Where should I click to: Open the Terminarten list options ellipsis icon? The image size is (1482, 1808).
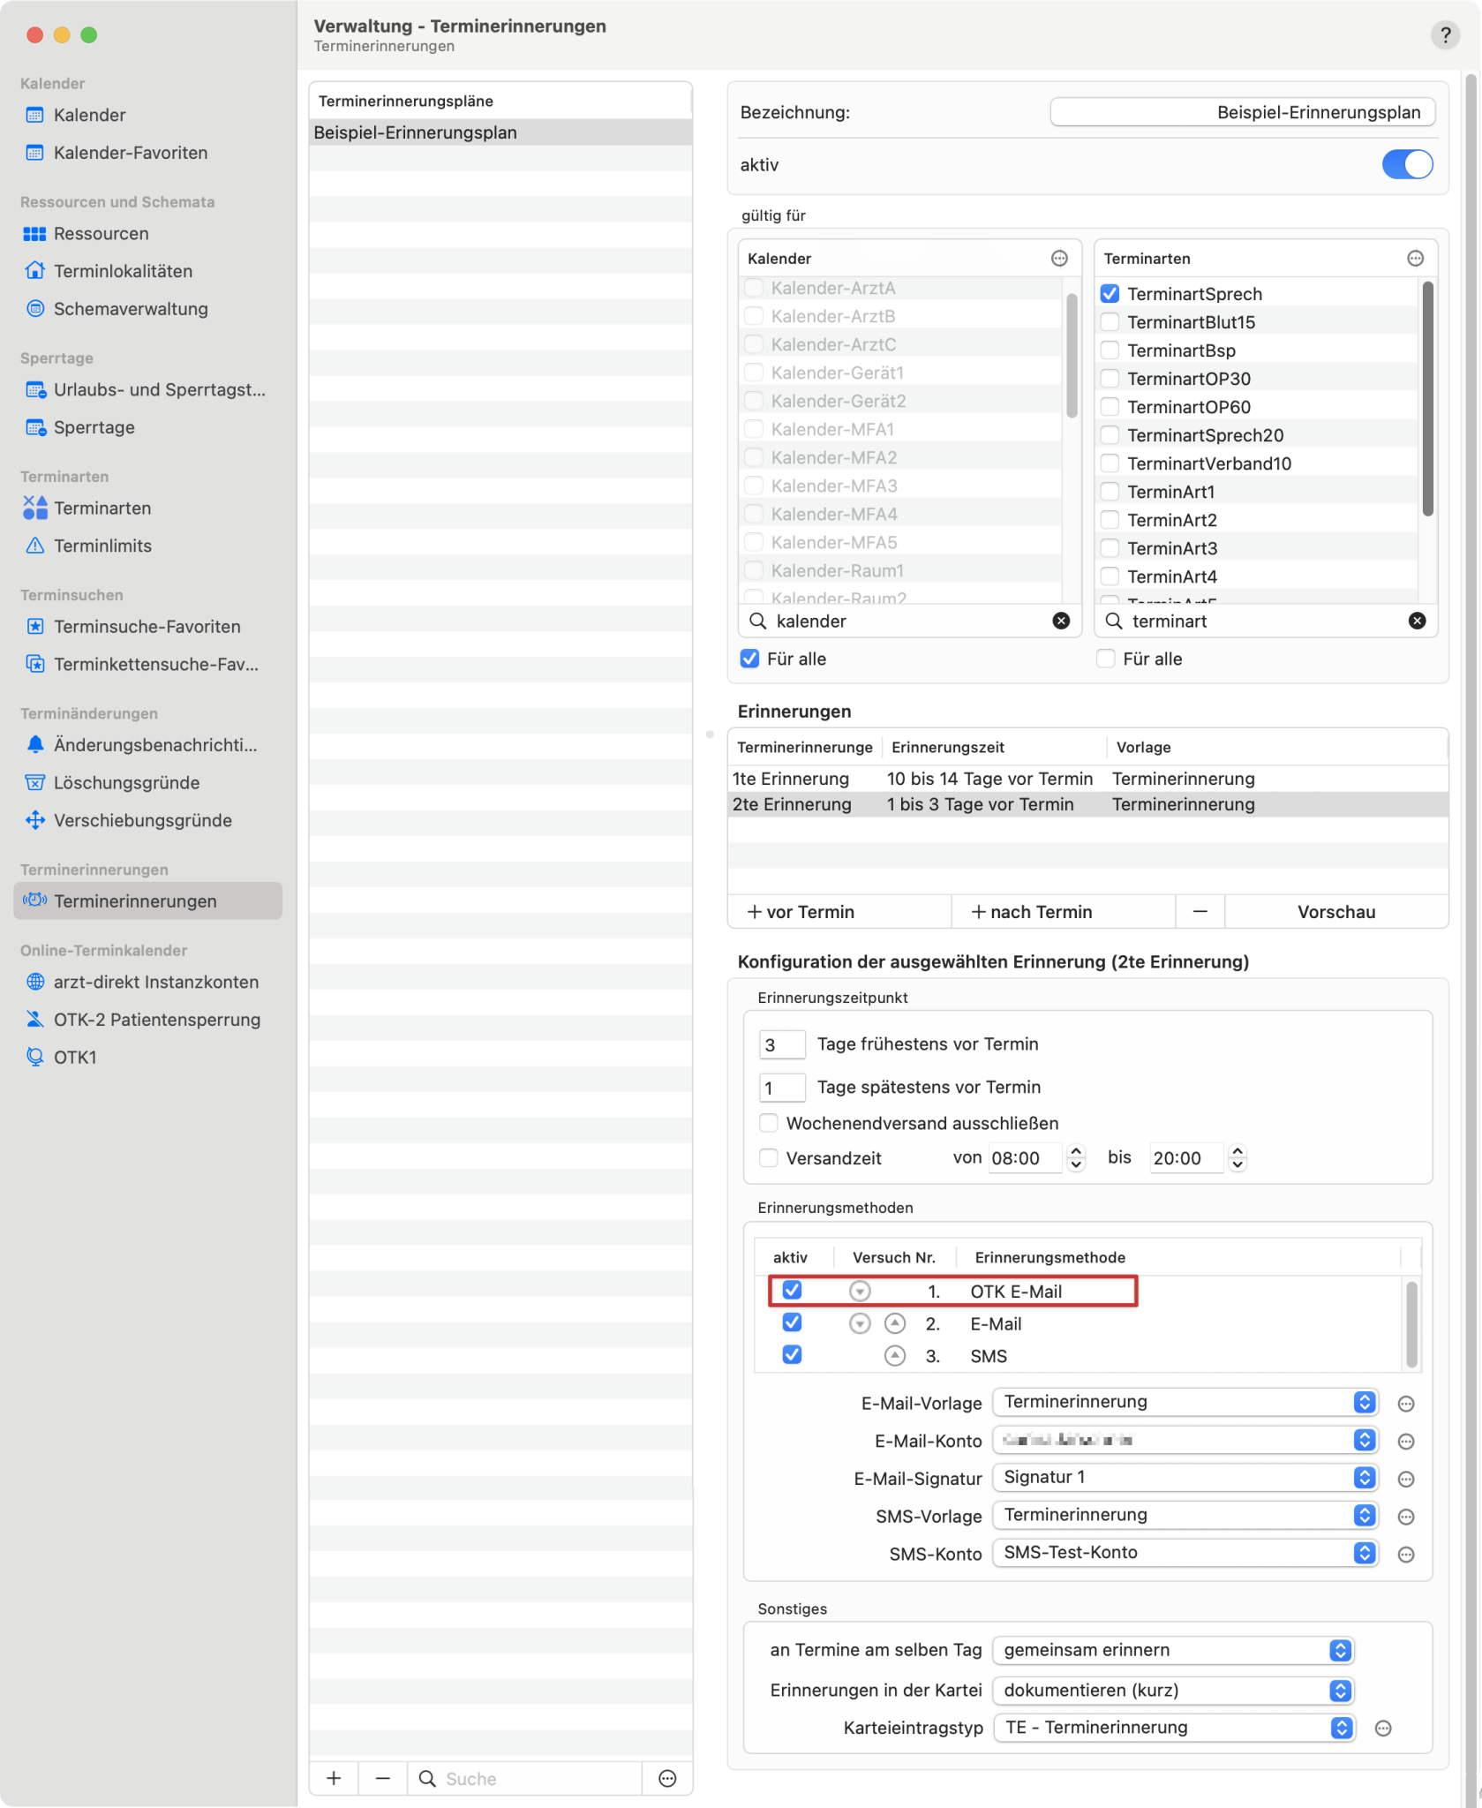tap(1415, 258)
